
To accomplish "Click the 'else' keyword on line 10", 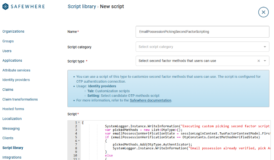I will point(109,155).
